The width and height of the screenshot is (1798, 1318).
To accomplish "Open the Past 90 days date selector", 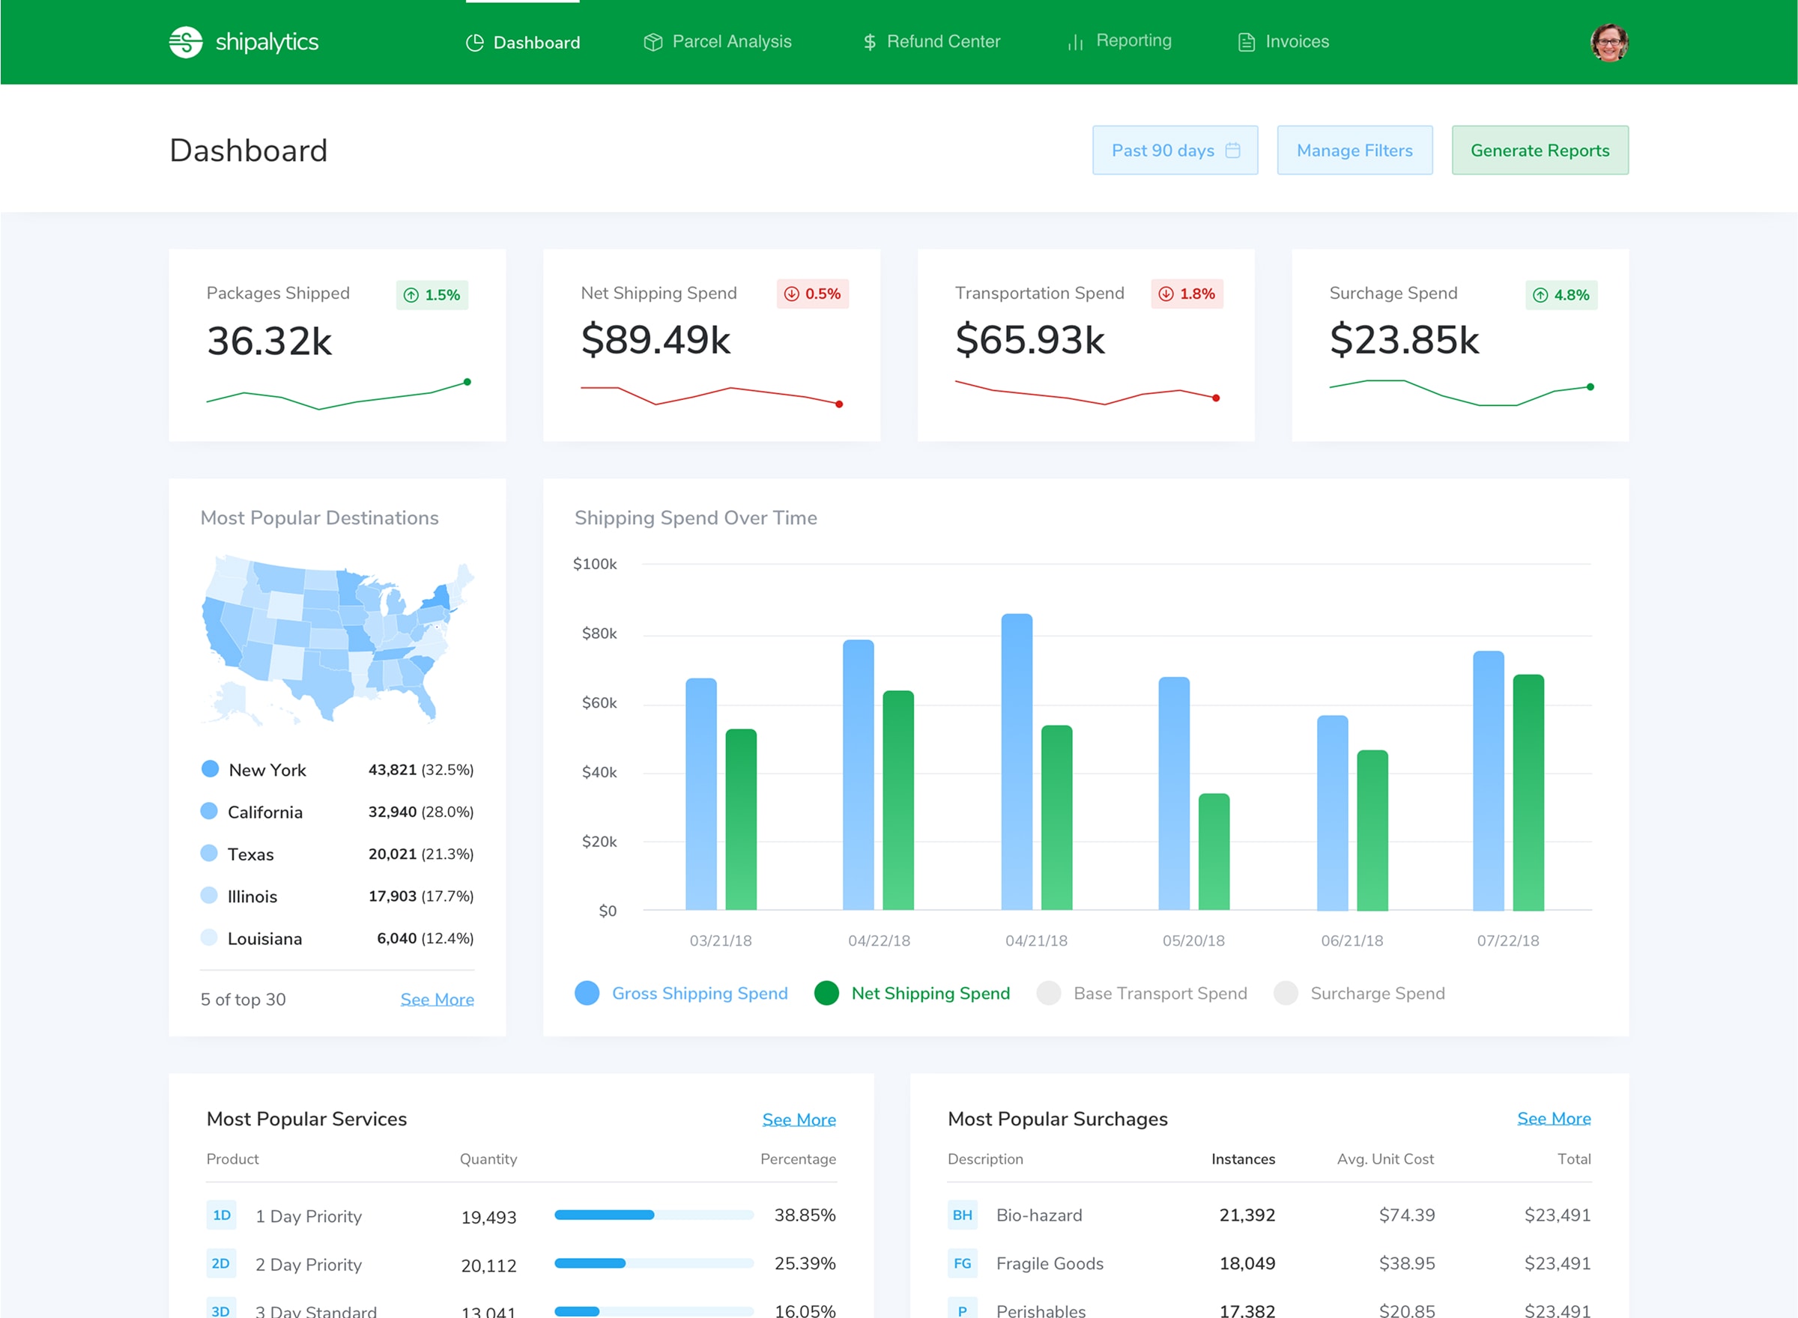I will pyautogui.click(x=1175, y=150).
